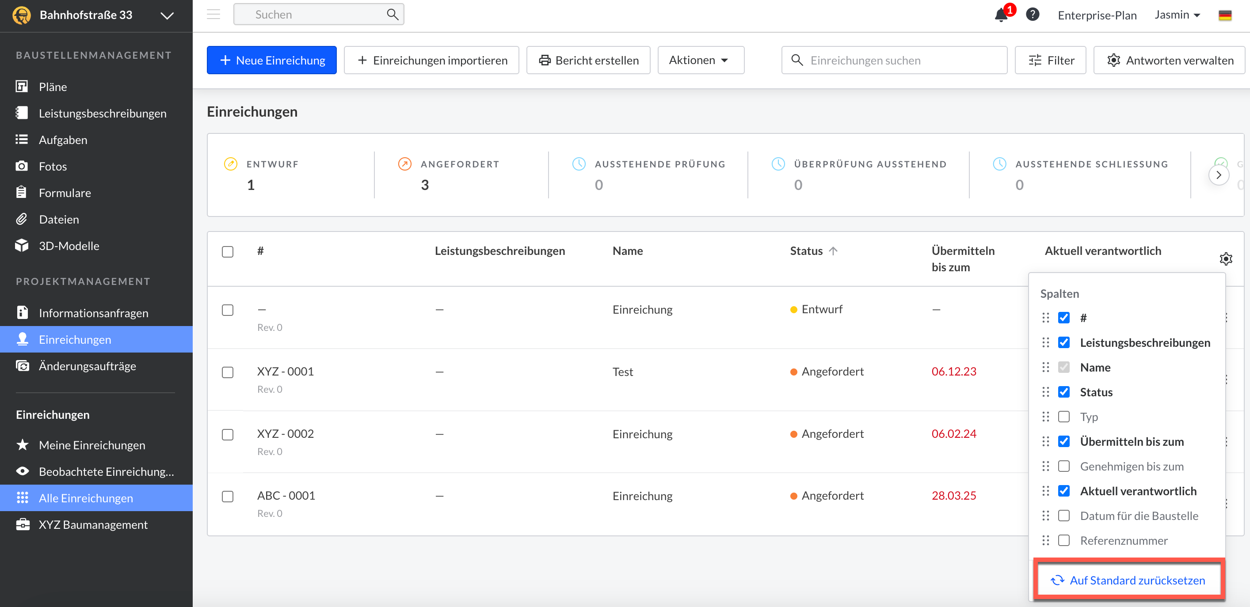1250x607 pixels.
Task: Enable the Referenznummer column checkbox
Action: 1063,540
